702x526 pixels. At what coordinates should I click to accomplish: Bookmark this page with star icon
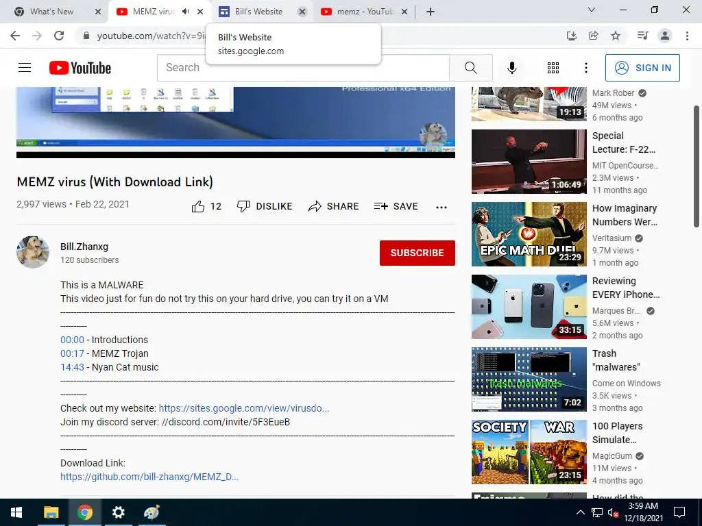[616, 36]
